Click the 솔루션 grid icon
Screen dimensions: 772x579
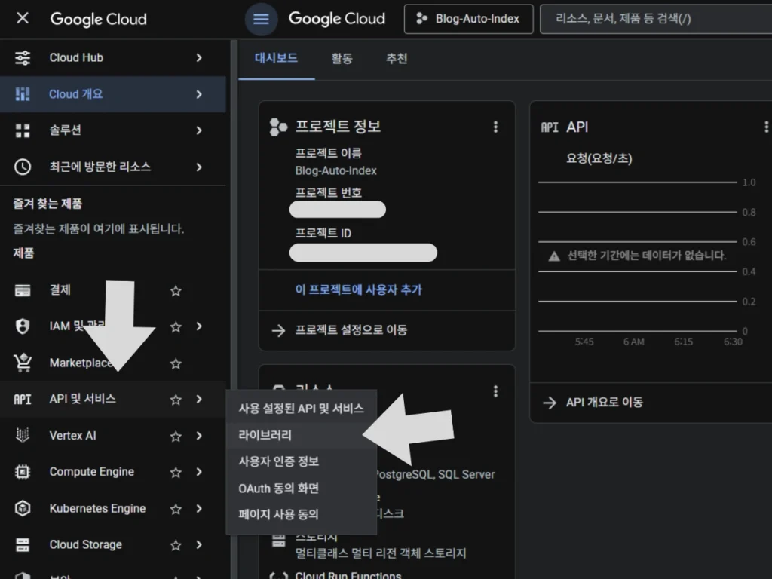tap(23, 130)
